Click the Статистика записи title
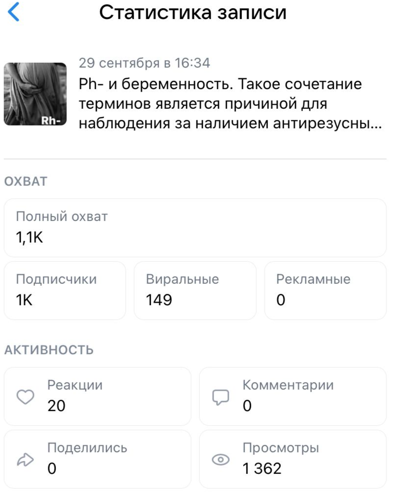 tap(192, 13)
